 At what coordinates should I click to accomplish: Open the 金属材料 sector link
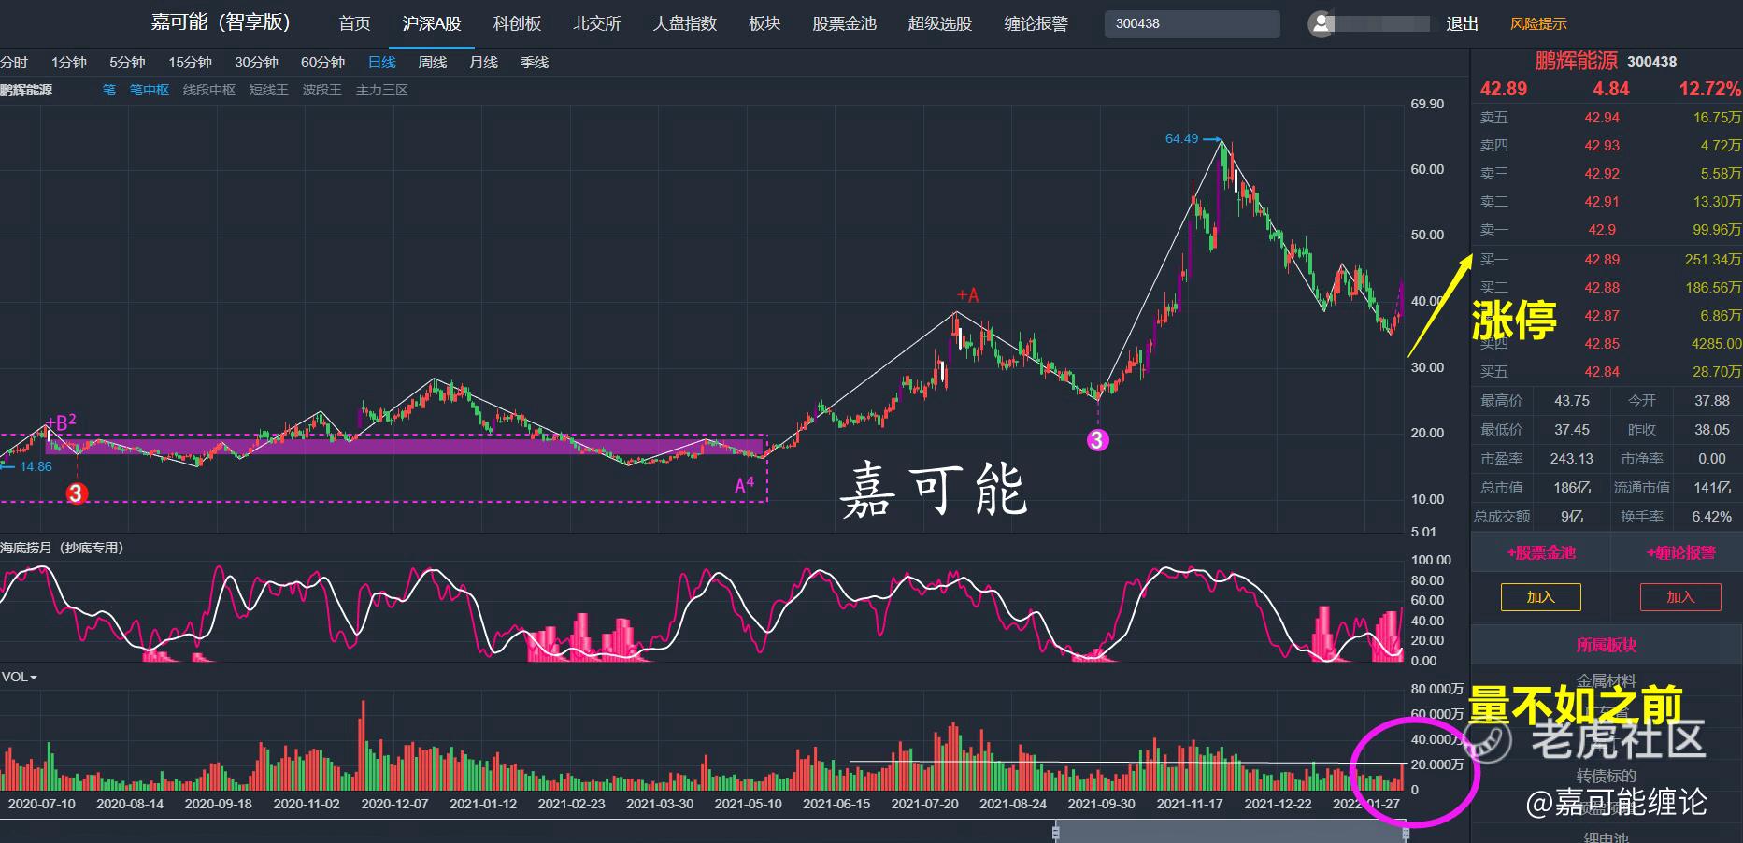coord(1607,681)
